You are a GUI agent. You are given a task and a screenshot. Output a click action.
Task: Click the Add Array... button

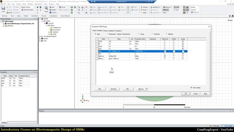point(114,89)
